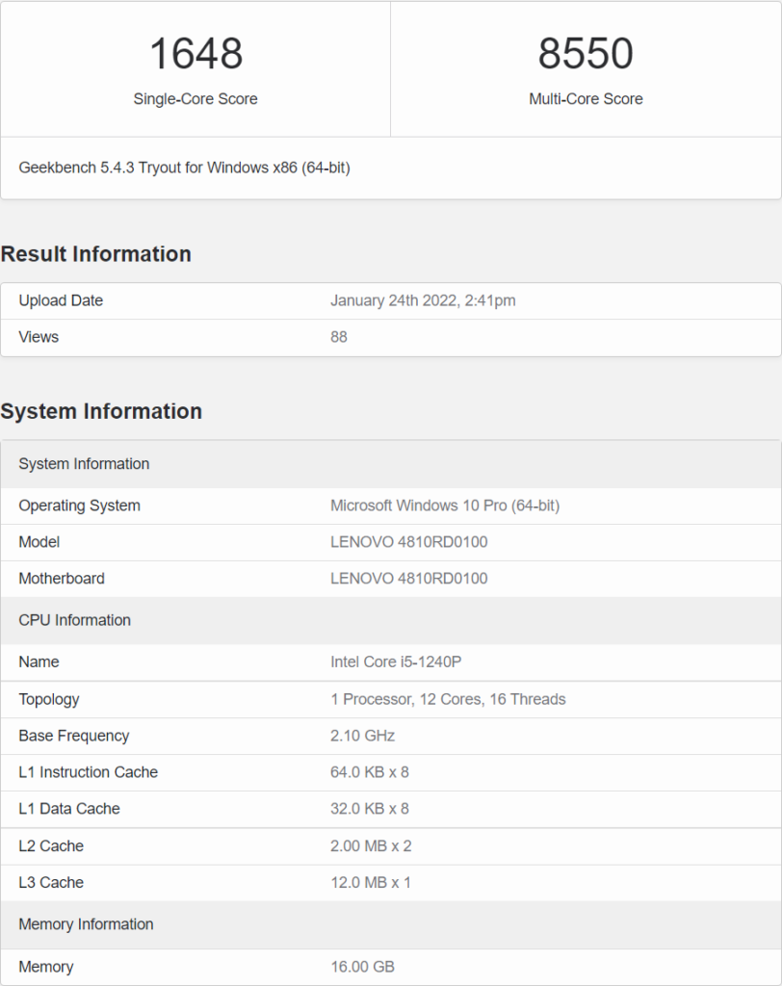Screen dimensions: 782x986
Task: Click the Single-Core Score value 1648
Action: click(195, 53)
